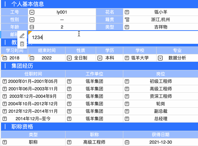Click the text icon beside 领羊大学
The height and width of the screenshot is (146, 198).
tap(127, 58)
